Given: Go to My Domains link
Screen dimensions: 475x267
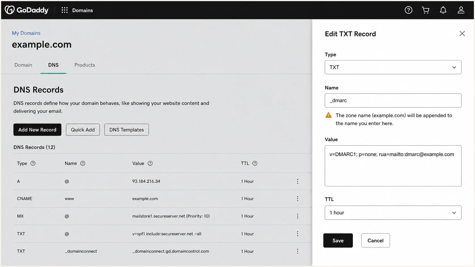Looking at the screenshot, I should [x=26, y=33].
